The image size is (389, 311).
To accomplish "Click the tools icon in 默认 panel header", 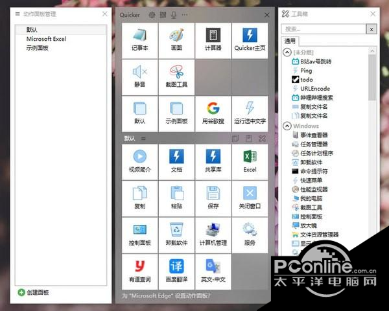I will tap(262, 138).
